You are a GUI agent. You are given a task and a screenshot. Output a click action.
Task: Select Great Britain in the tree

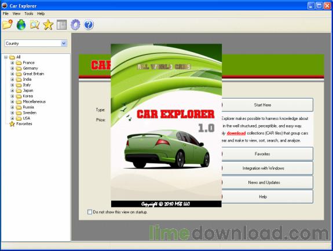[34, 74]
